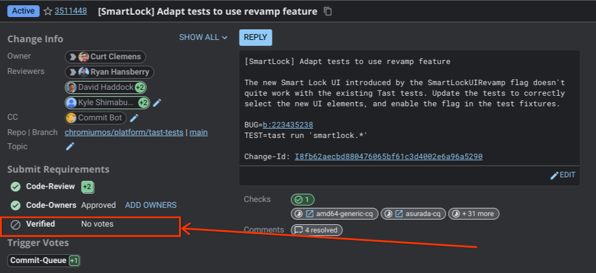This screenshot has width=596, height=273.
Task: Click ADD OWNERS link
Action: [x=150, y=205]
